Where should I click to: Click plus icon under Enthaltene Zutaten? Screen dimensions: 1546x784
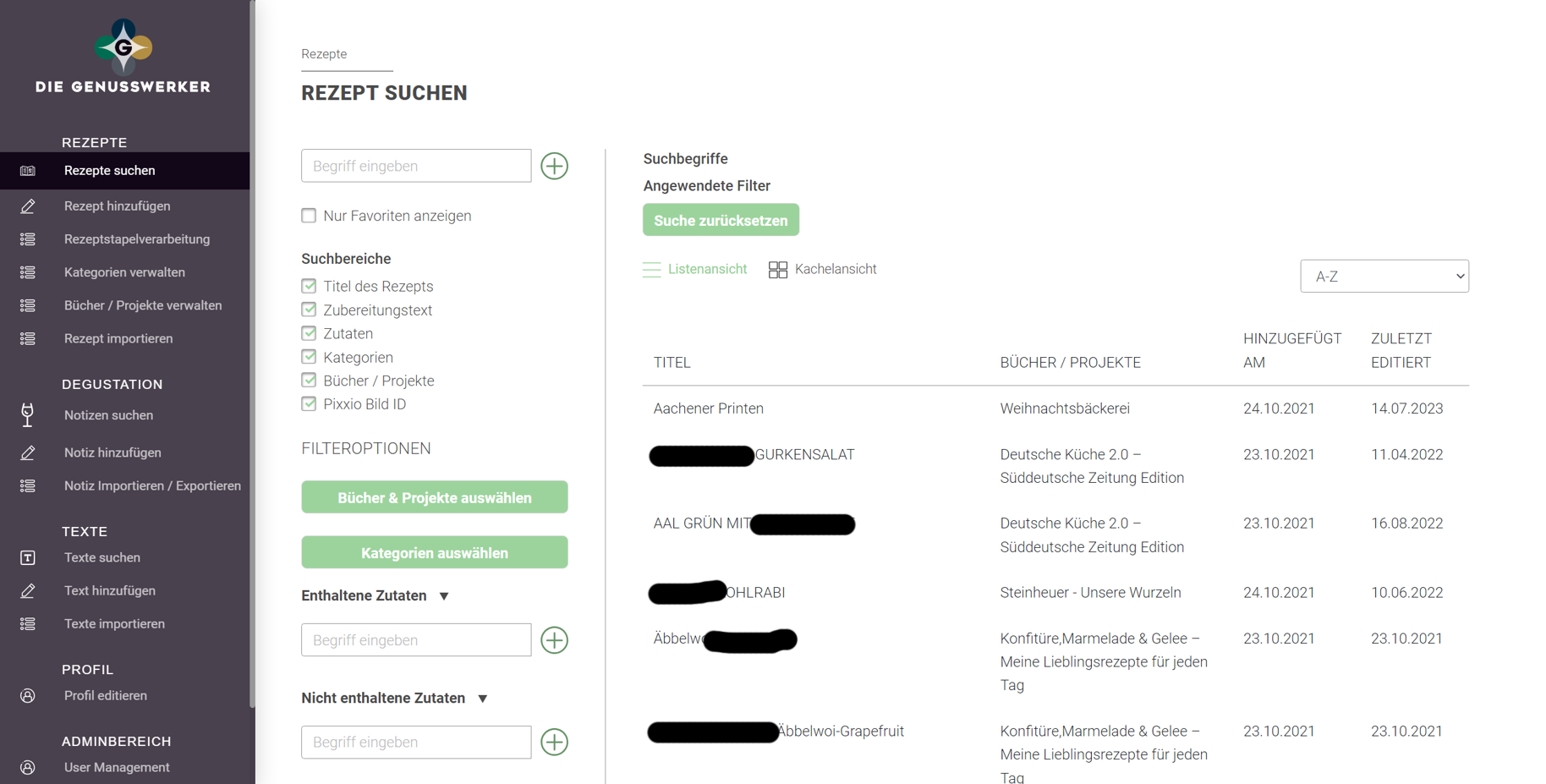(554, 640)
